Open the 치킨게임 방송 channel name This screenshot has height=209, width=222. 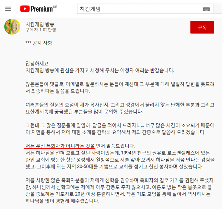click(x=40, y=24)
